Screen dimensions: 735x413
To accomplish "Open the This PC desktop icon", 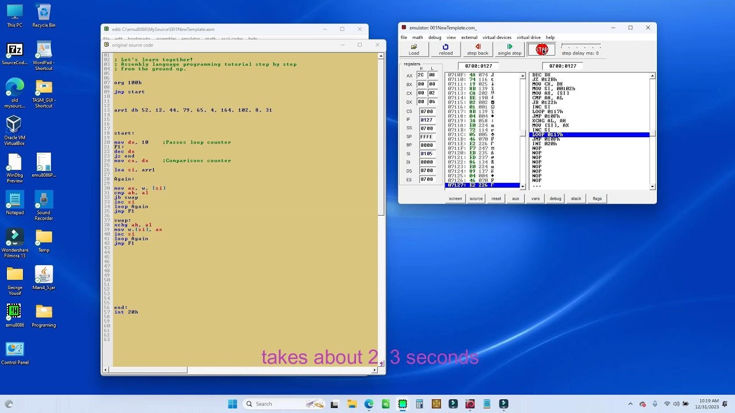I will (x=14, y=16).
